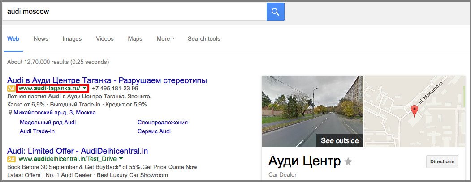The image size is (471, 182).
Task: Open the map thumbnail showing ul. Maksimova
Action: [x=415, y=111]
